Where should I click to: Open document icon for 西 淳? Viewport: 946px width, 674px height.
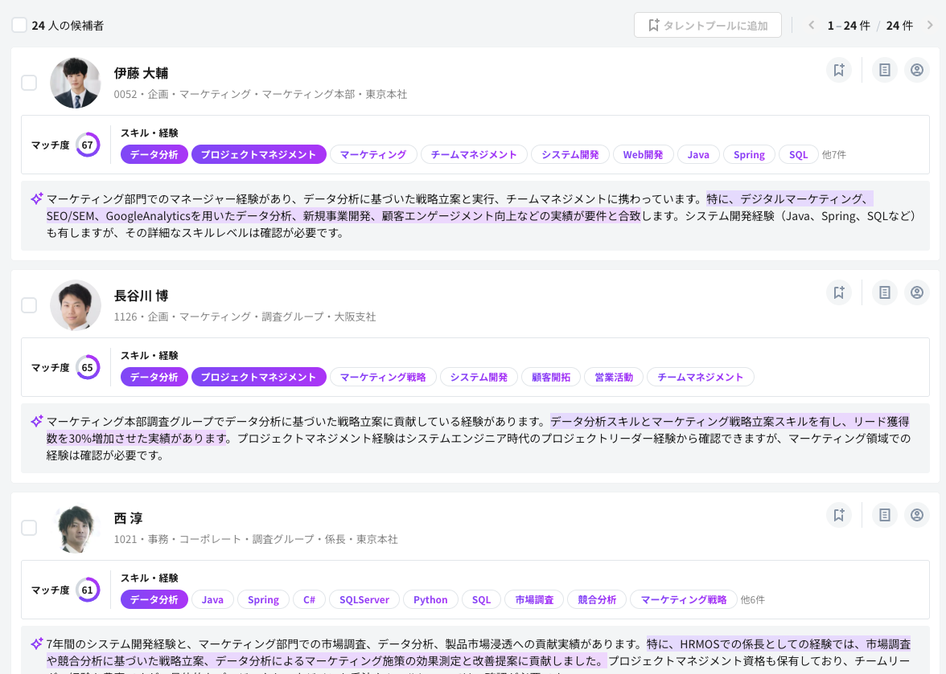pos(885,515)
